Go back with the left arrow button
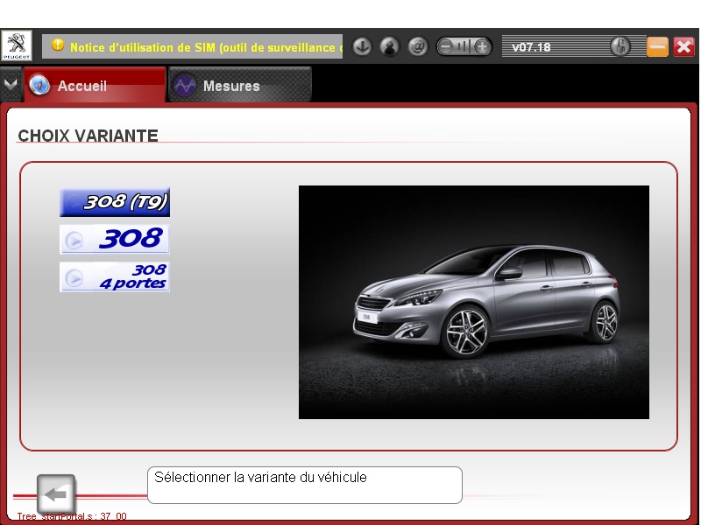This screenshot has width=701, height=525. (x=56, y=494)
